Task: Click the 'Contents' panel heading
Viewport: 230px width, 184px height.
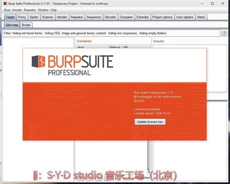Action: tap(84, 41)
